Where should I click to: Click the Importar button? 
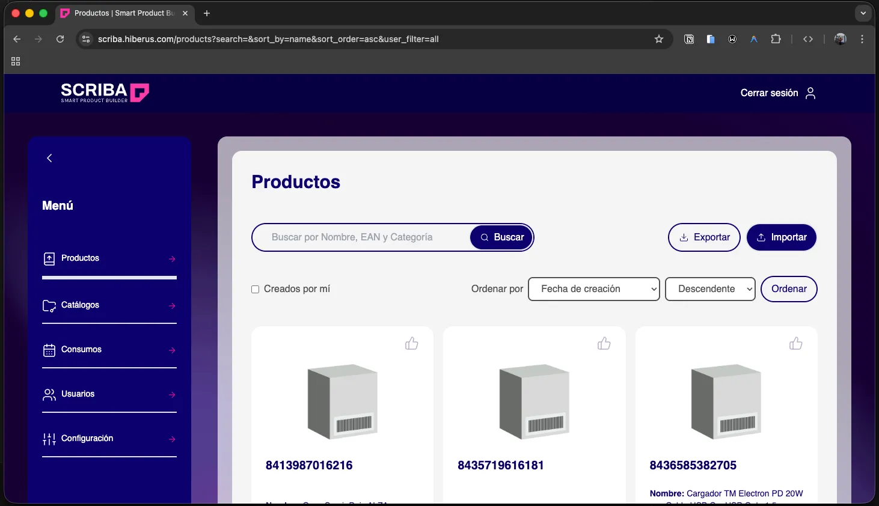coord(781,237)
